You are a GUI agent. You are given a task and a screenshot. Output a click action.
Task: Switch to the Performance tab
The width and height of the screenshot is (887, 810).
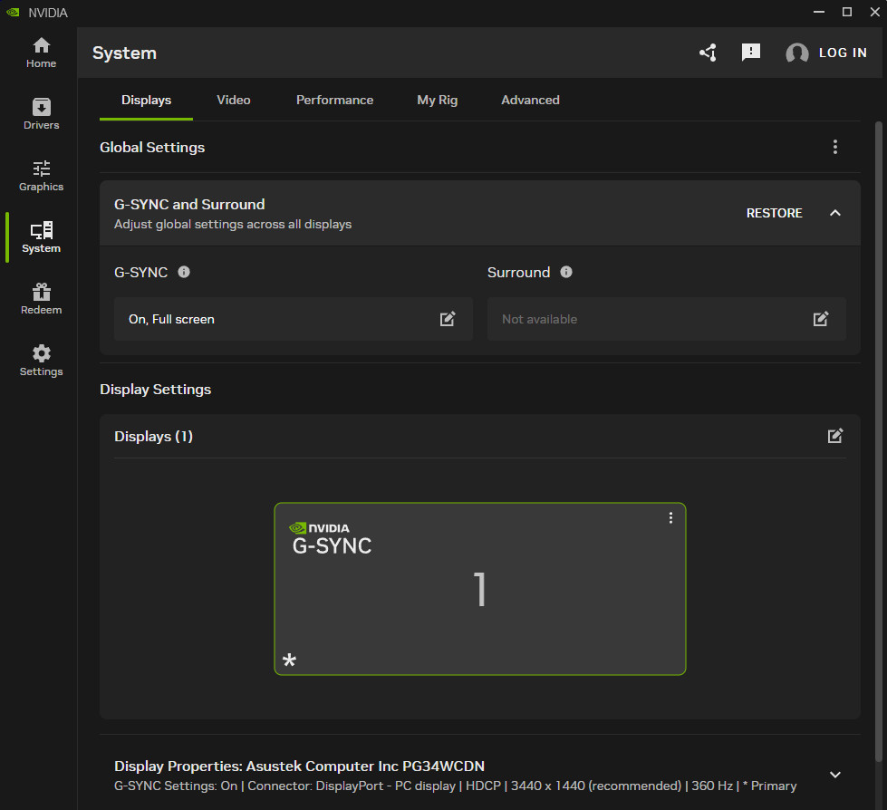coord(334,100)
